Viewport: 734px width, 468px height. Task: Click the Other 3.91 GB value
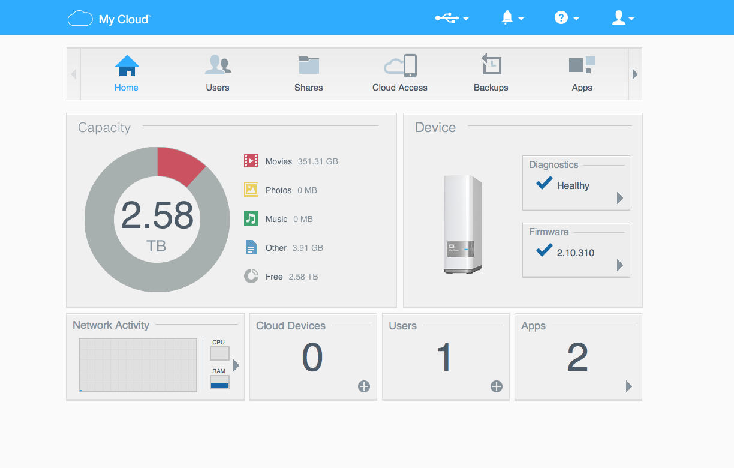[308, 248]
